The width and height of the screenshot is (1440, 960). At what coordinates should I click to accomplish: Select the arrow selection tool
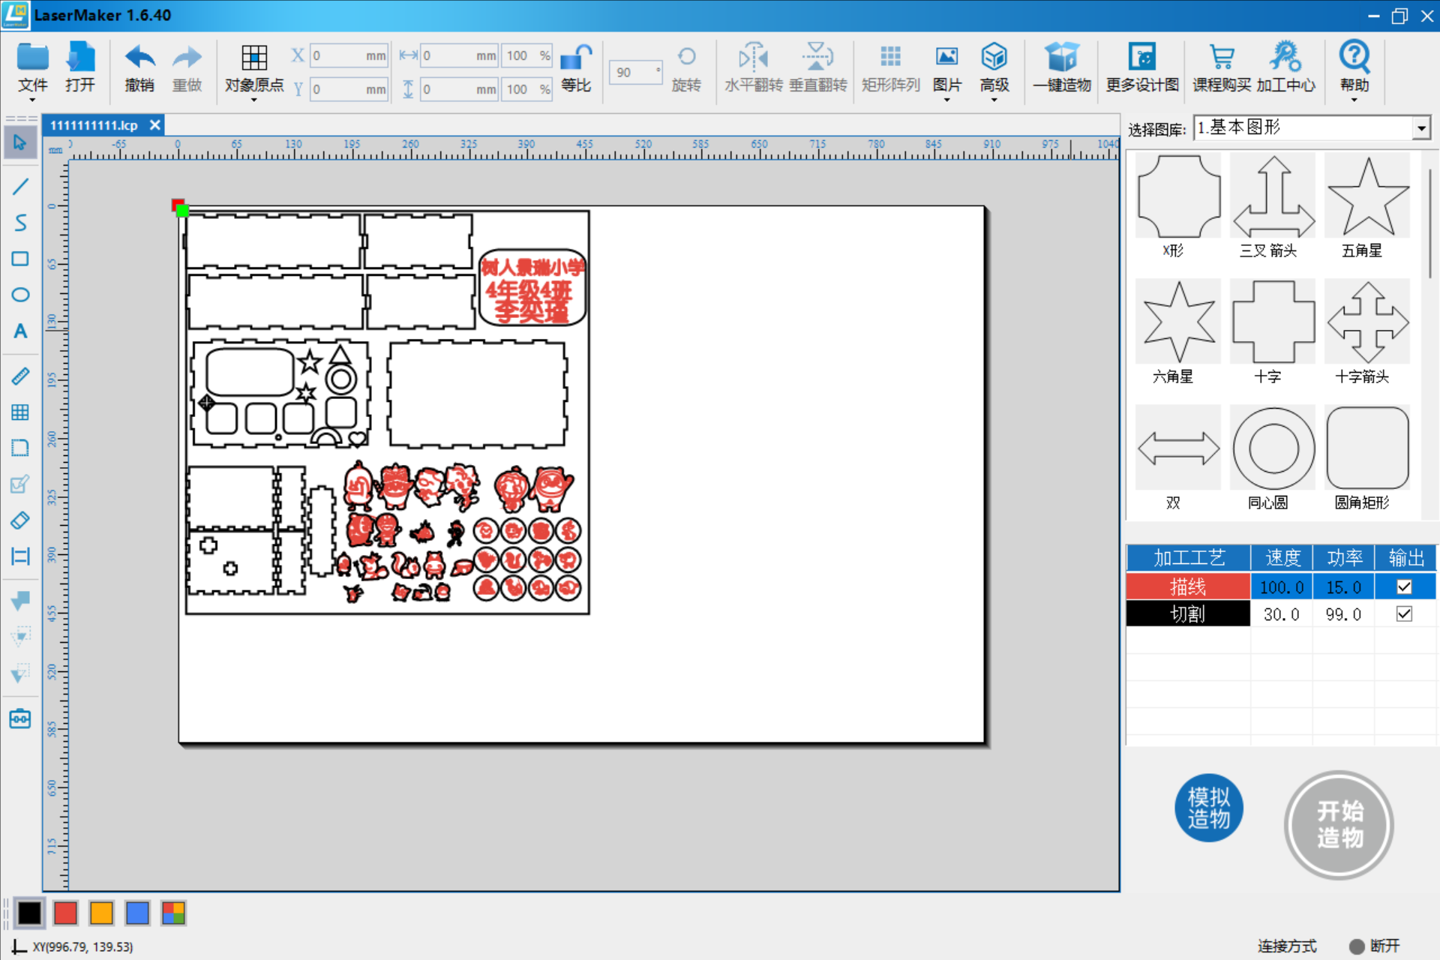[20, 142]
